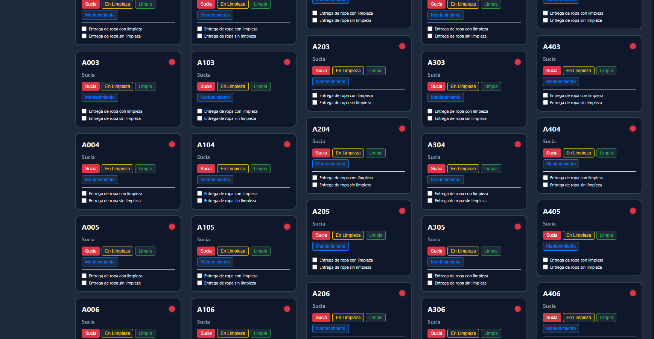Check 'Entrega de ropa sin limpieza' in A303
This screenshot has width=654, height=339.
click(x=430, y=118)
